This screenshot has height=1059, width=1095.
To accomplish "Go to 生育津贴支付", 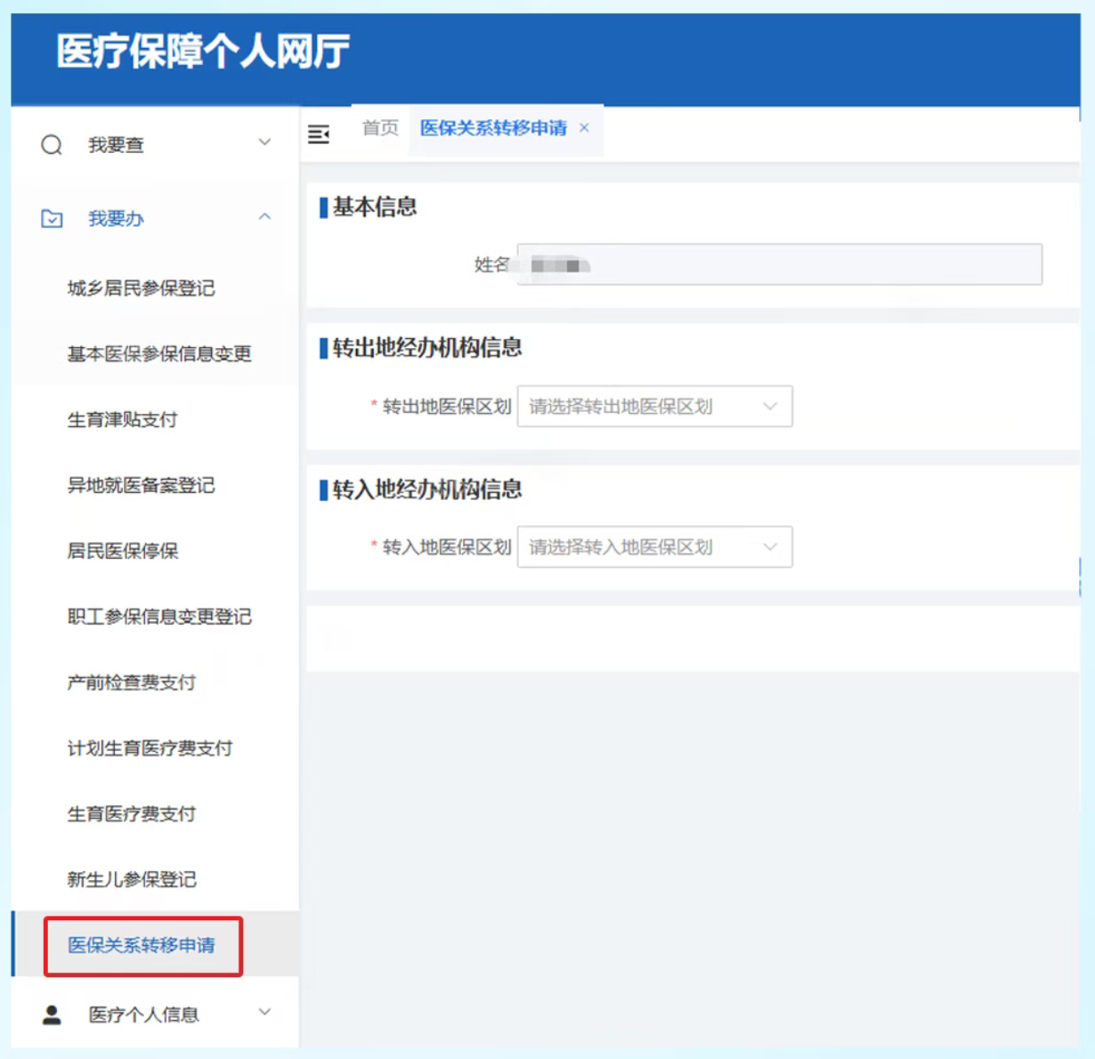I will click(x=123, y=420).
